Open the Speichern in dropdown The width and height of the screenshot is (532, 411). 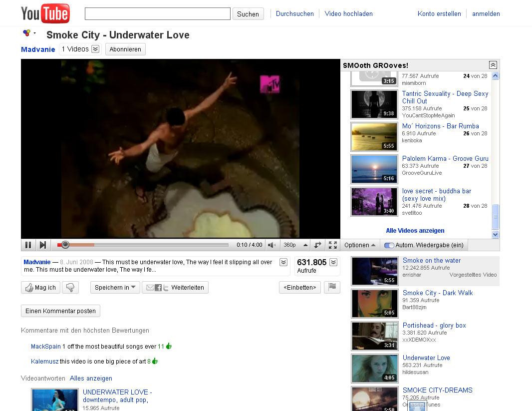(115, 287)
